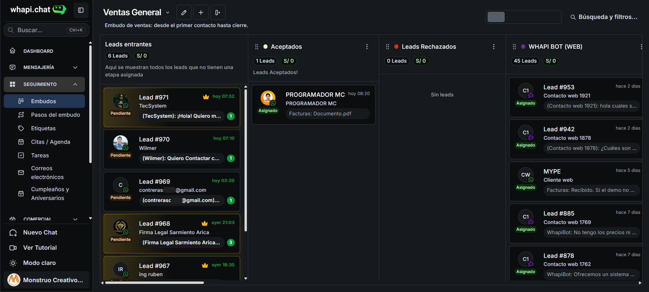This screenshot has height=292, width=649.
Task: Click the pencil edit funnel icon
Action: (x=184, y=13)
